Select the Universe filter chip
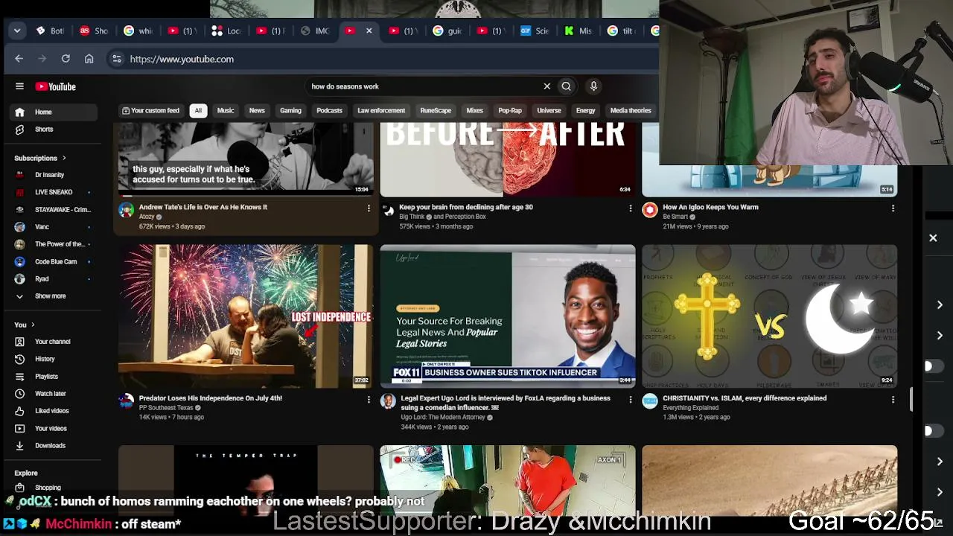The width and height of the screenshot is (953, 536). coord(549,110)
